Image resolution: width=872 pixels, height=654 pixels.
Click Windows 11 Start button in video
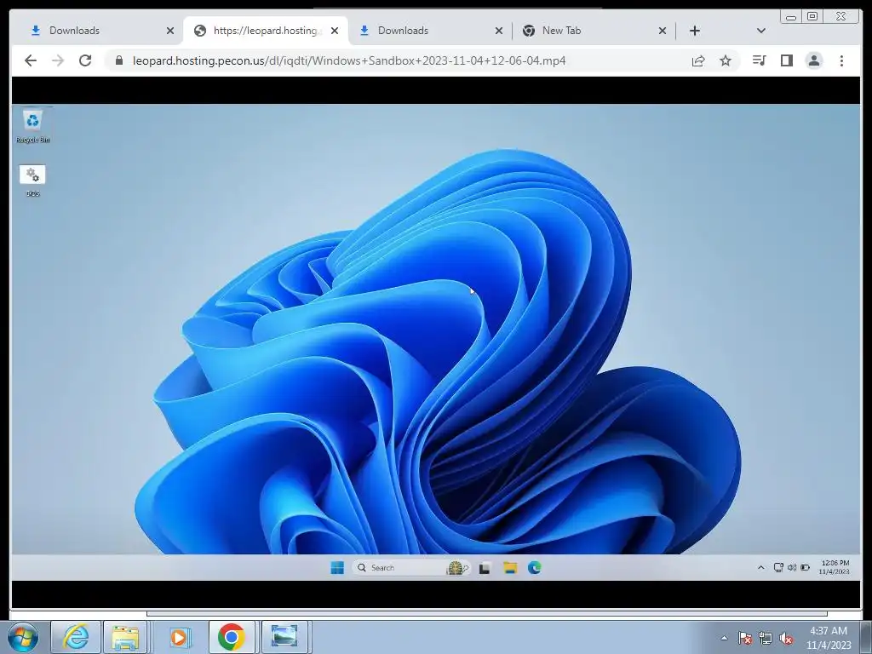(337, 567)
